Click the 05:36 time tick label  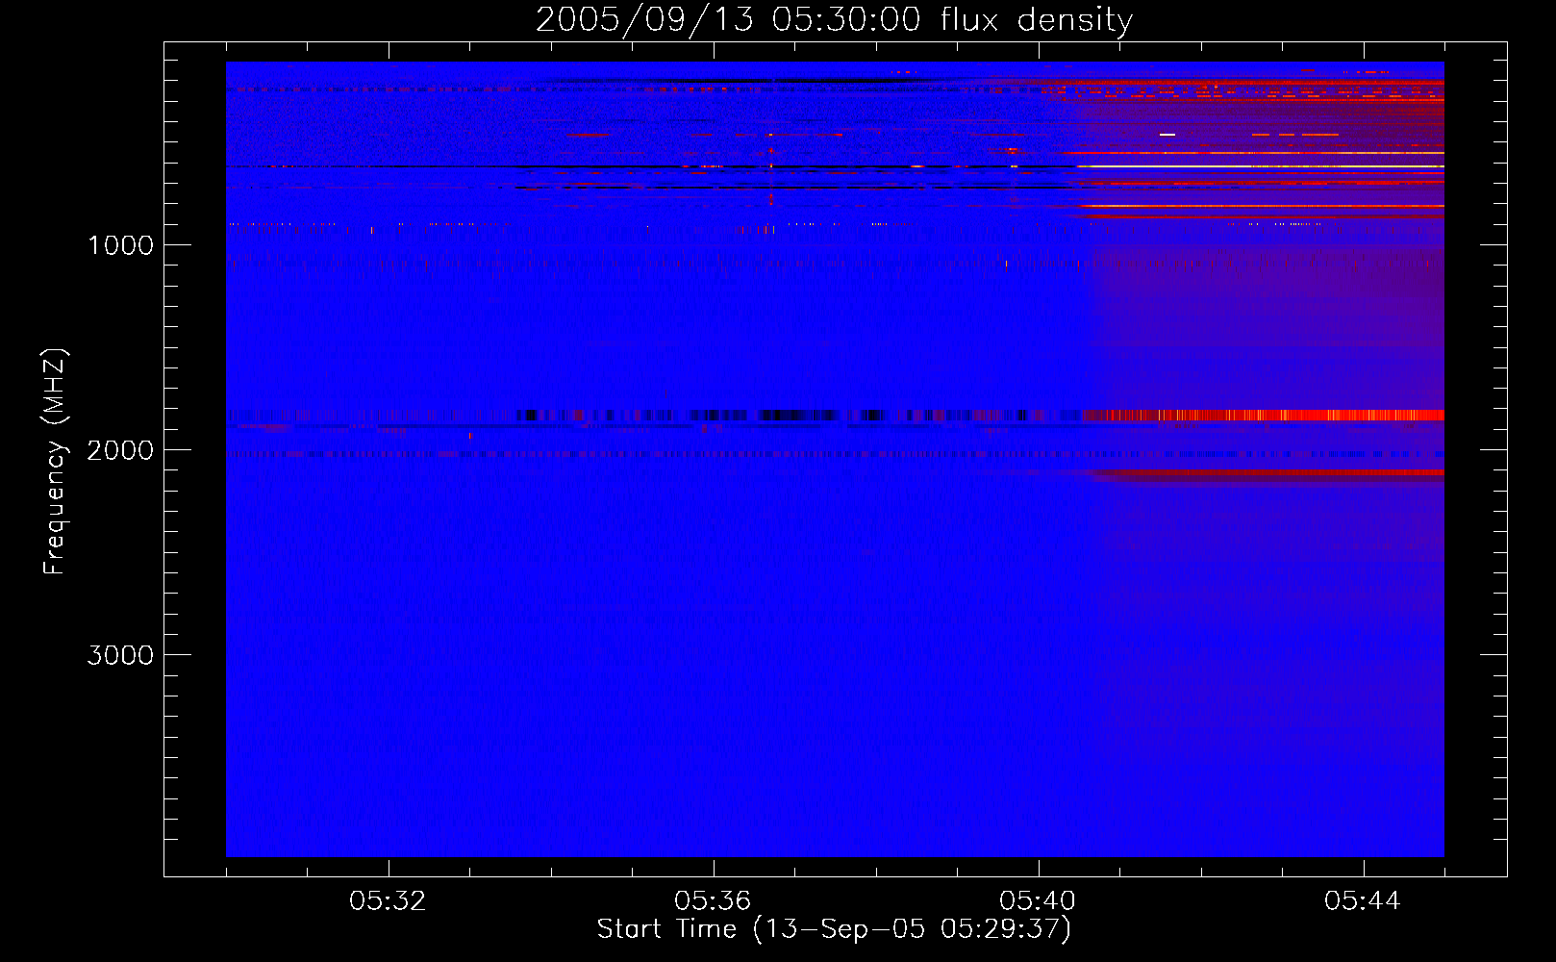(x=713, y=901)
